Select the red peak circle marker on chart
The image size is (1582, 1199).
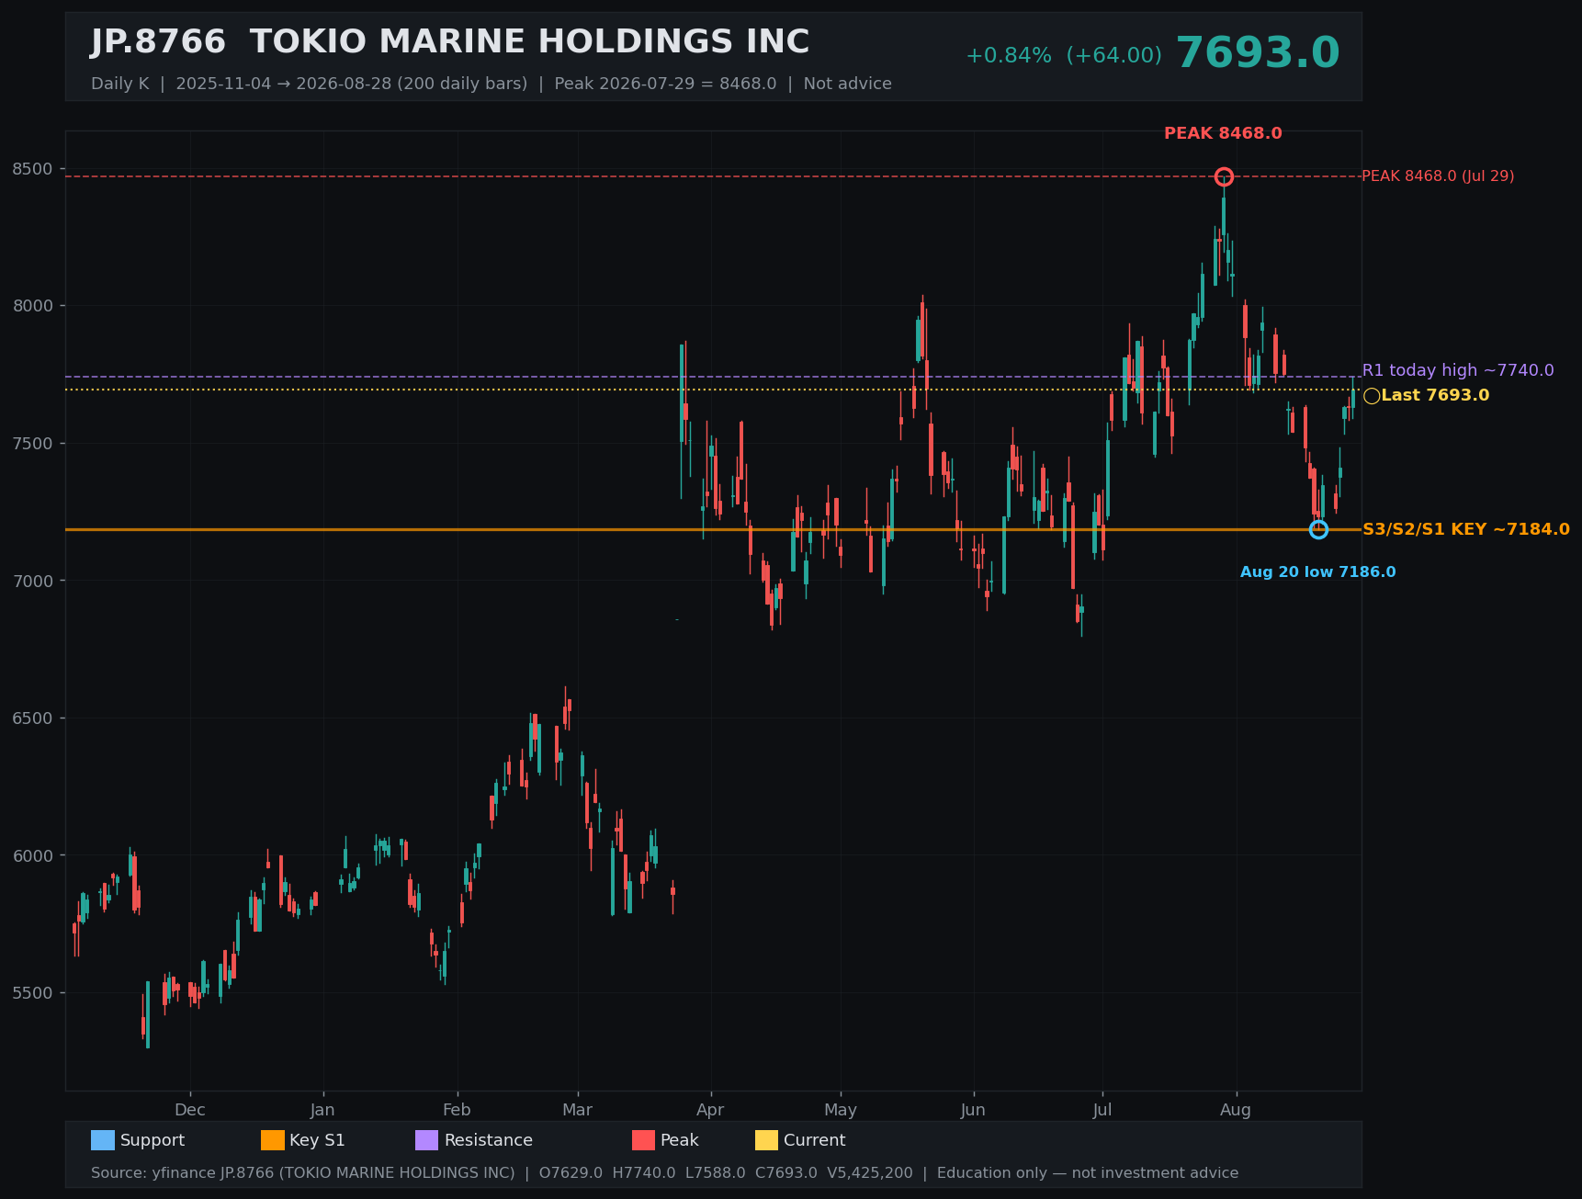(x=1224, y=176)
